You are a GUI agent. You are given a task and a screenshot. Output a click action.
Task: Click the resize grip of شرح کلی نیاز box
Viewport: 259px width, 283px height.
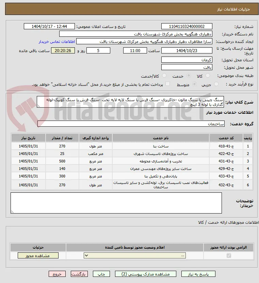[38, 106]
